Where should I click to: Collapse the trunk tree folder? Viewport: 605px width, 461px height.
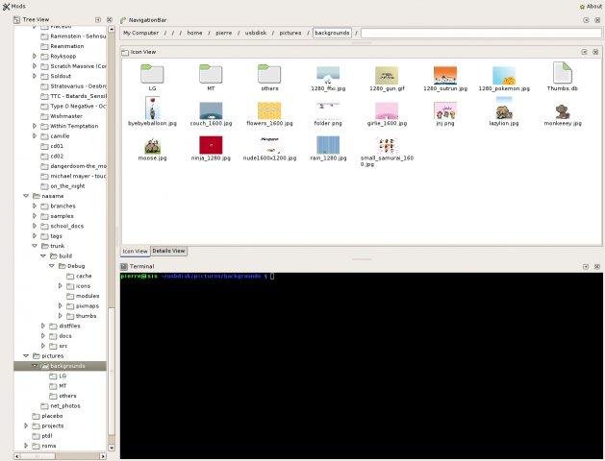pyautogui.click(x=35, y=246)
